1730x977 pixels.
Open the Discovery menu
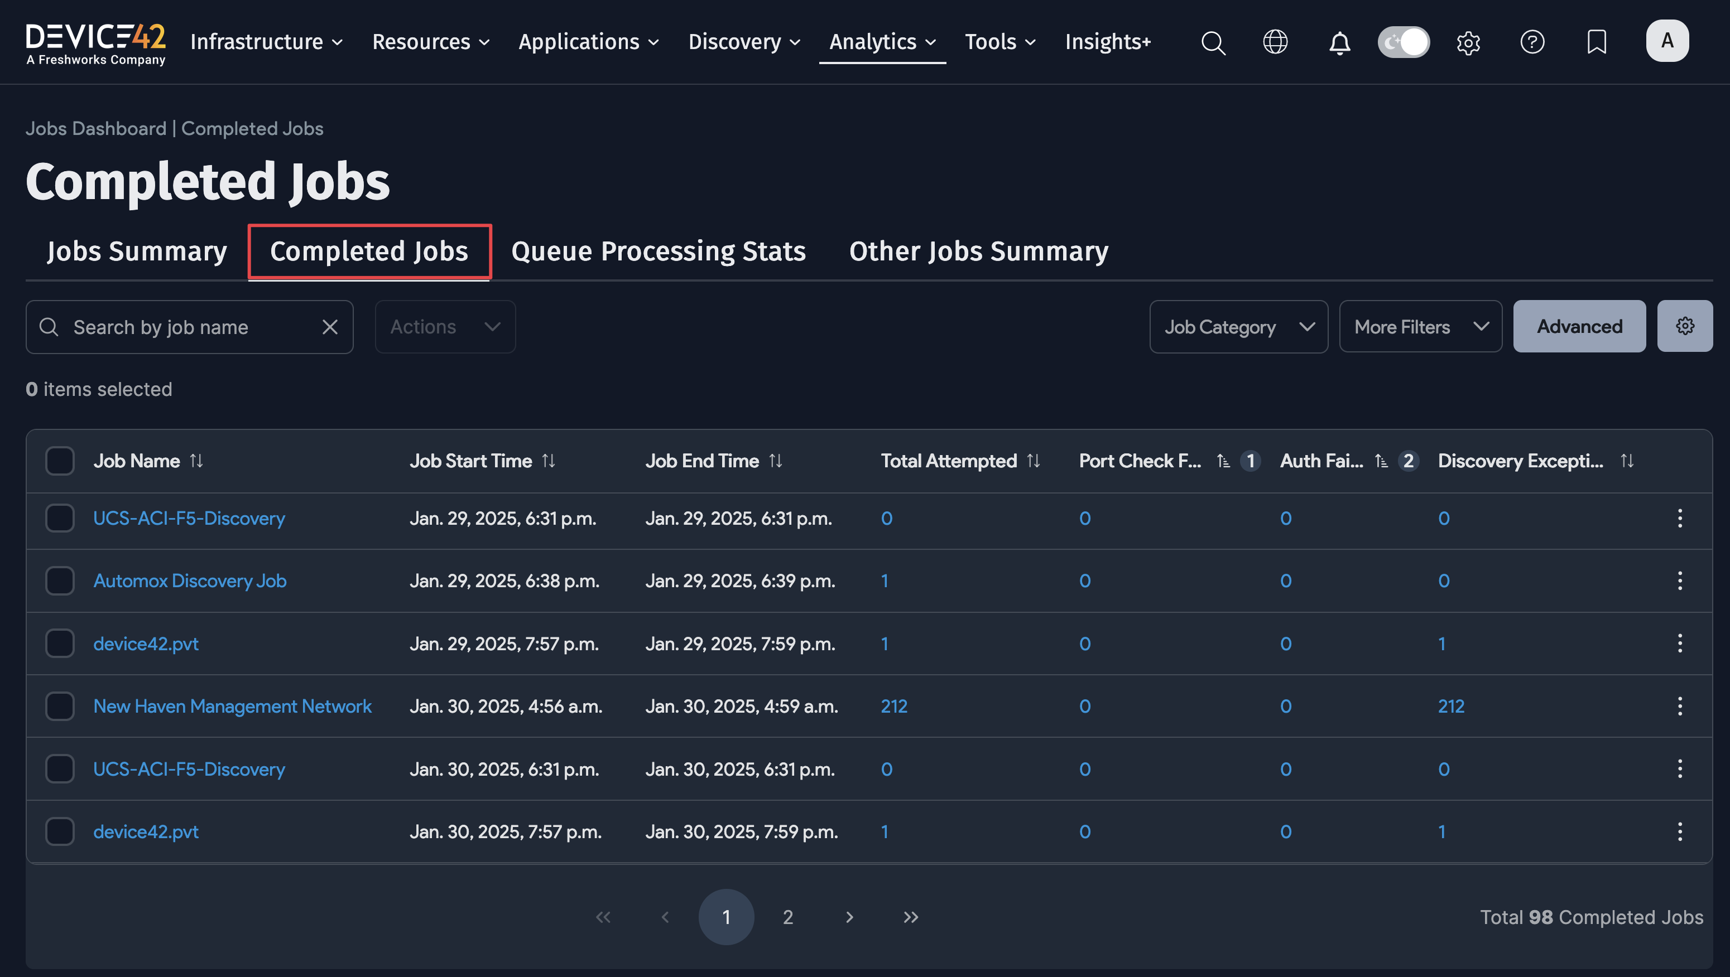point(744,42)
